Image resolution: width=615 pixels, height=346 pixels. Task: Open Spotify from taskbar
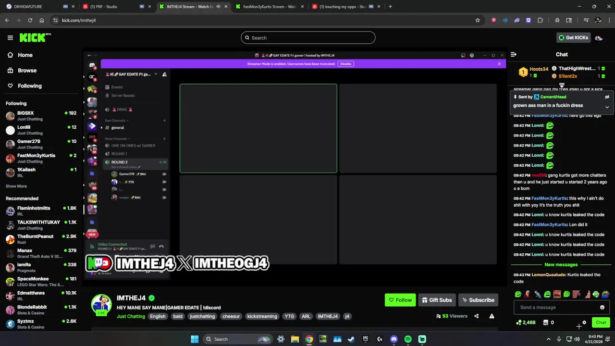(x=408, y=339)
